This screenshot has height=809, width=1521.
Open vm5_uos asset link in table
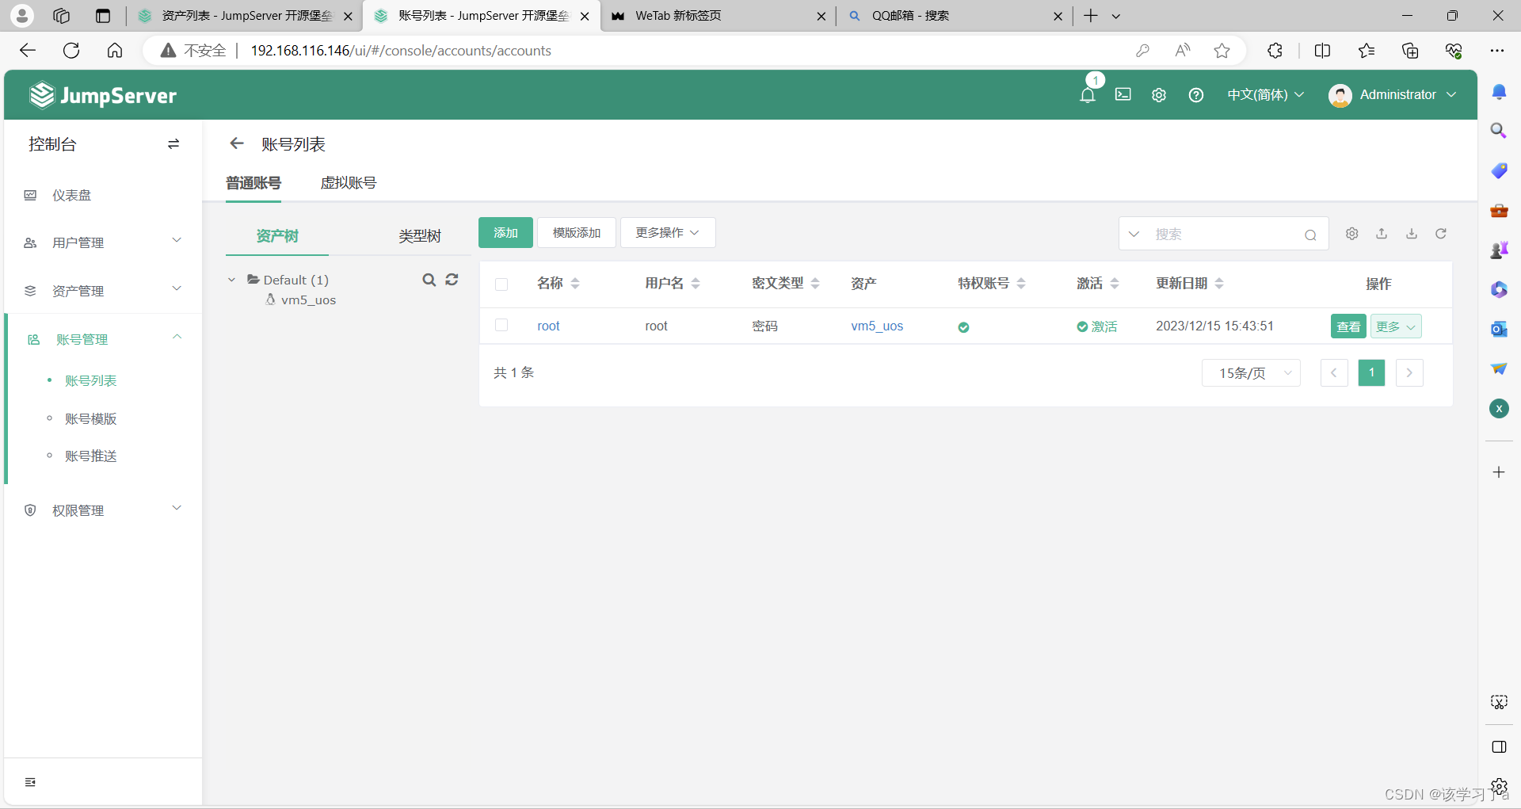(x=877, y=326)
